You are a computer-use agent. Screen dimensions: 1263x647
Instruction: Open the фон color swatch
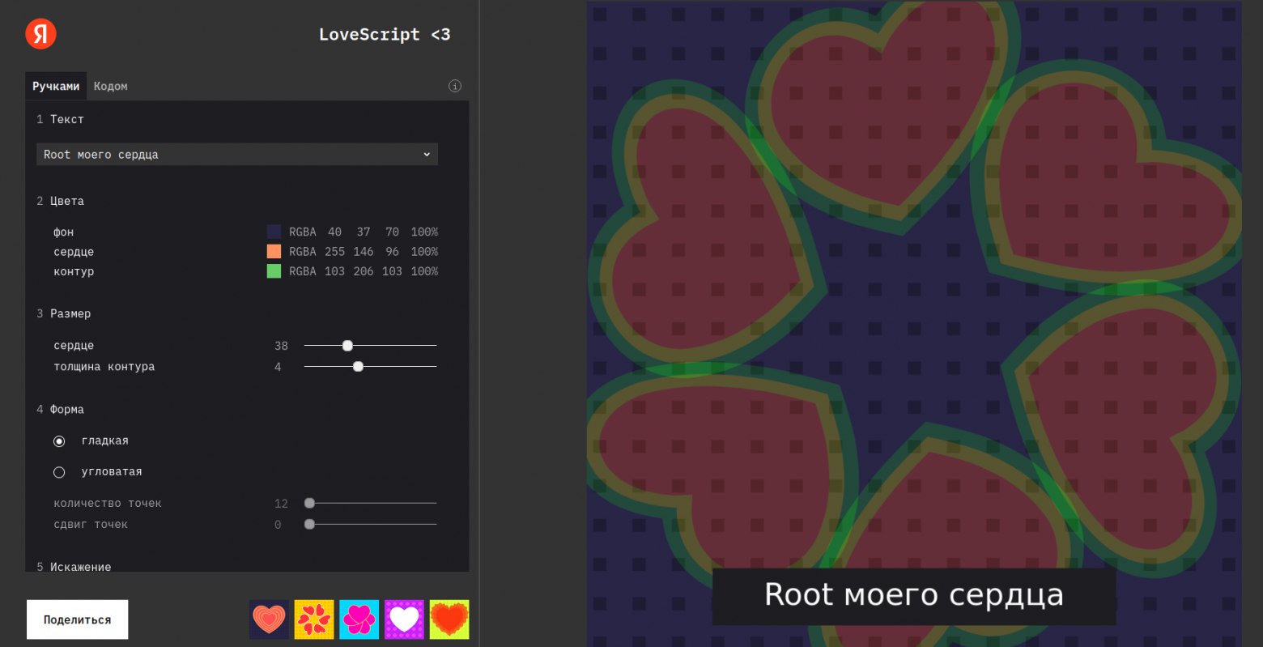click(x=274, y=232)
